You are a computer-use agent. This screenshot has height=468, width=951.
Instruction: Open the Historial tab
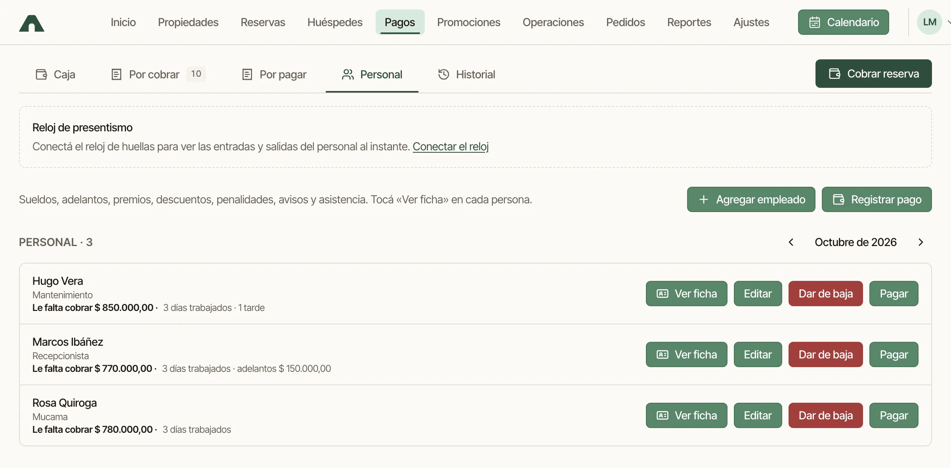466,74
